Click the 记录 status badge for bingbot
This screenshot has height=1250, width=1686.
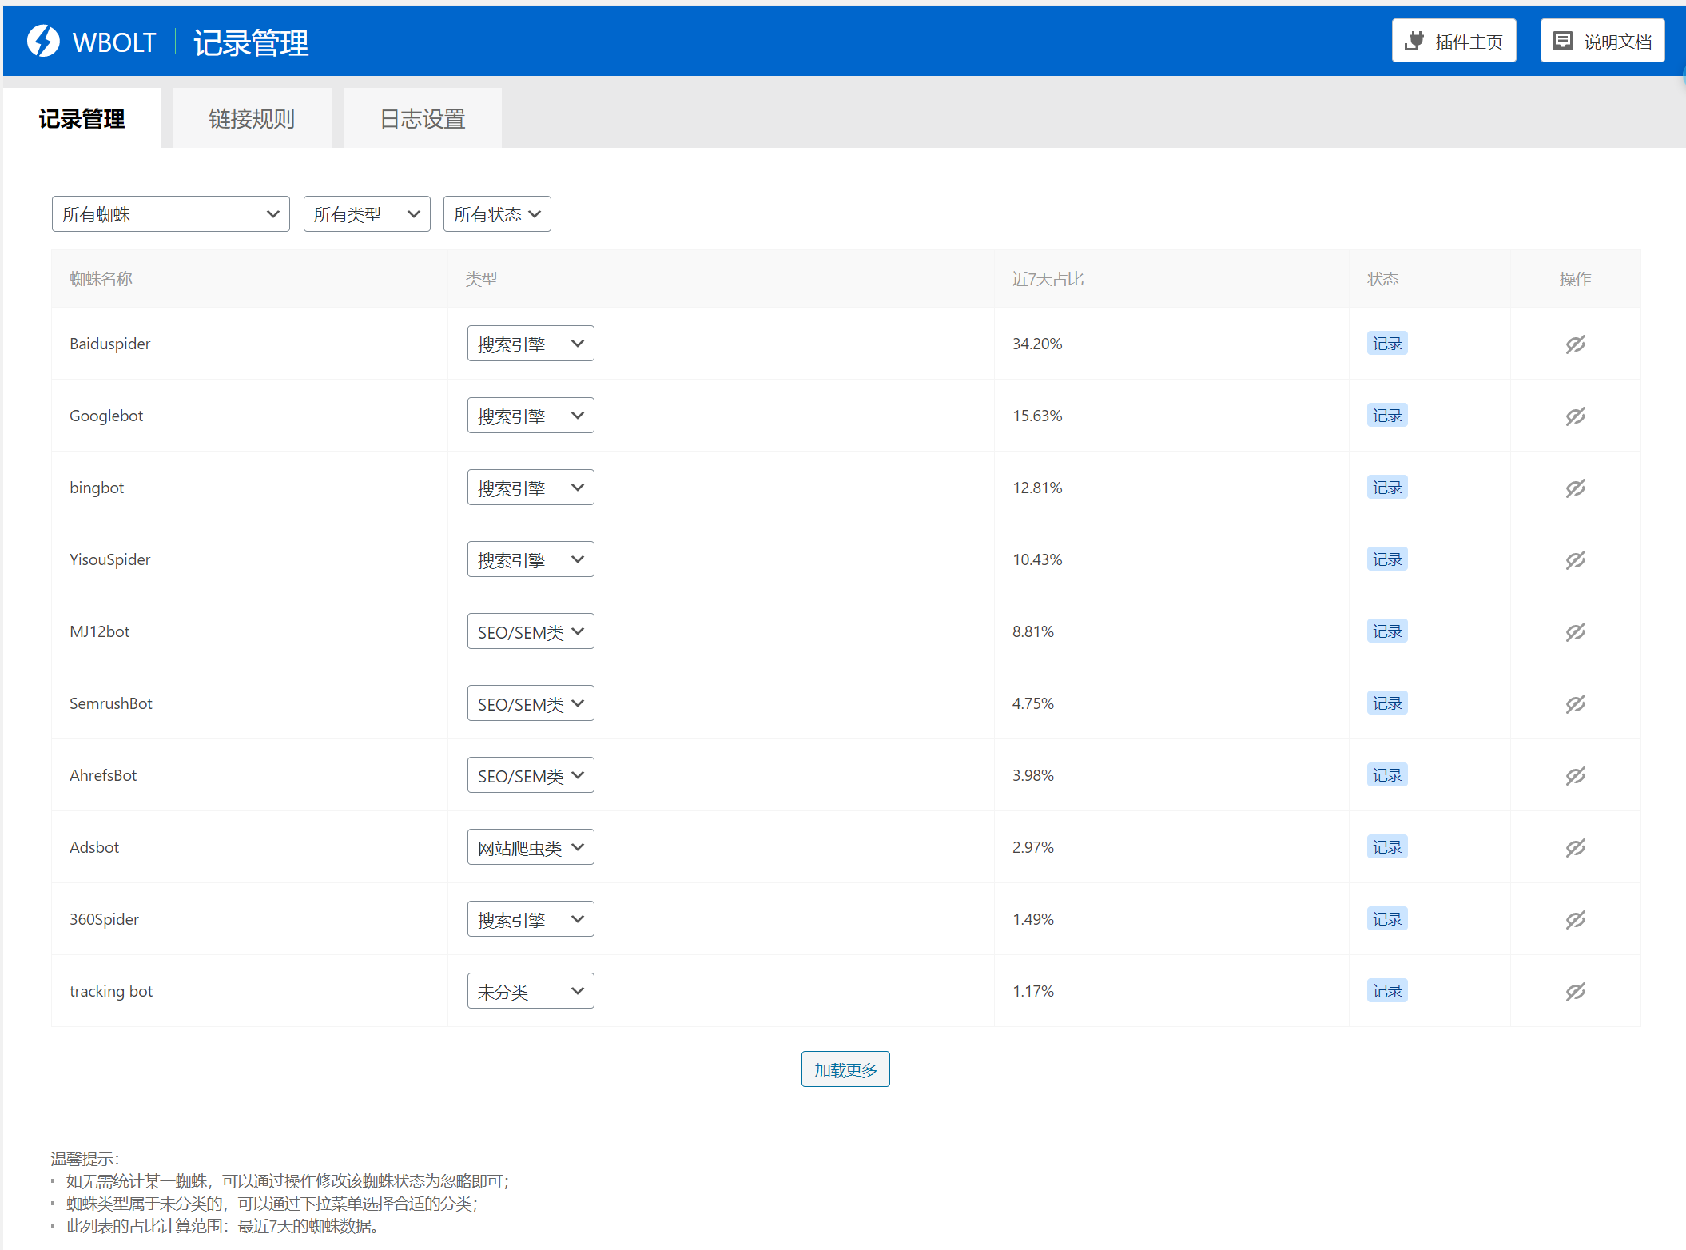(1387, 488)
